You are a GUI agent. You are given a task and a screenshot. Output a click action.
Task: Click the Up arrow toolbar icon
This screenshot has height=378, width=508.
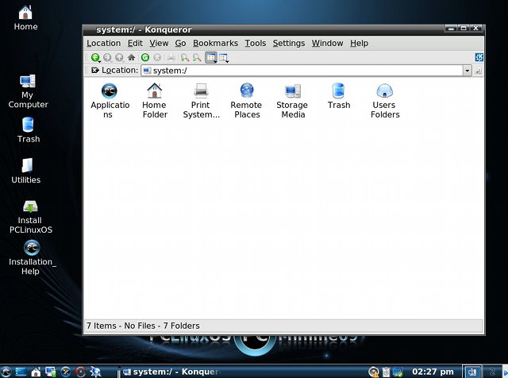point(119,58)
